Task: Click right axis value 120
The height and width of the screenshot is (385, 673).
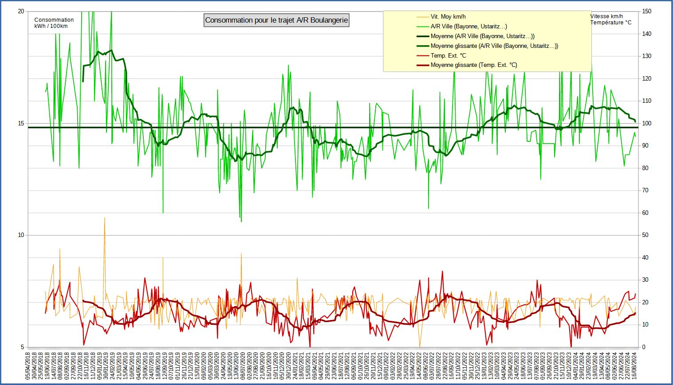Action: pos(647,79)
